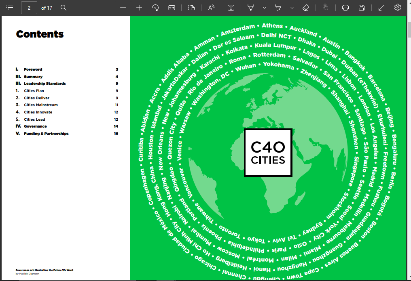Expand the Highlight options dropdown

click(x=292, y=8)
